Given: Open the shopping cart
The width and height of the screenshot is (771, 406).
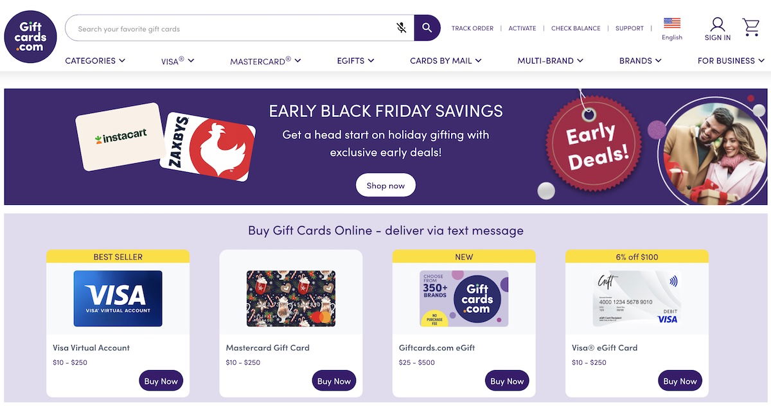Looking at the screenshot, I should [750, 28].
